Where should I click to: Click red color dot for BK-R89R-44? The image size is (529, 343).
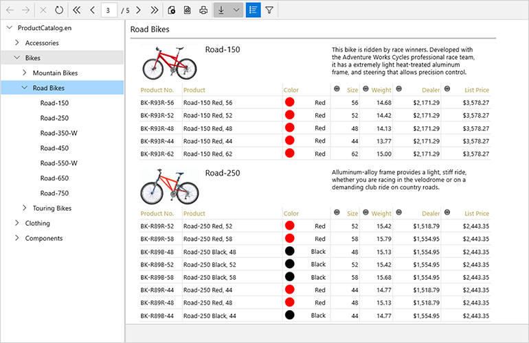click(289, 289)
